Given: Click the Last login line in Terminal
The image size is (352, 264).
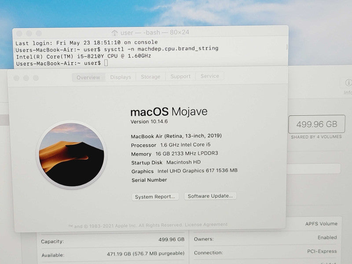Looking at the screenshot, I should pyautogui.click(x=86, y=42).
